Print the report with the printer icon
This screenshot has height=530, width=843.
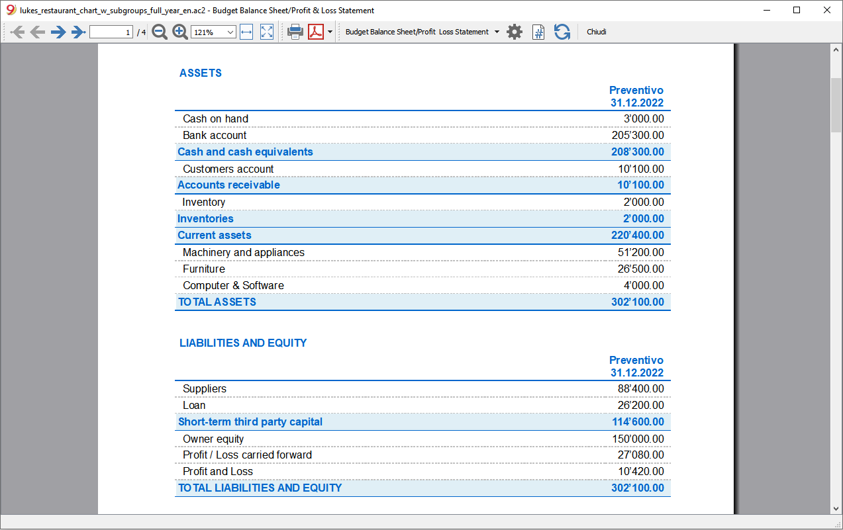pos(295,32)
